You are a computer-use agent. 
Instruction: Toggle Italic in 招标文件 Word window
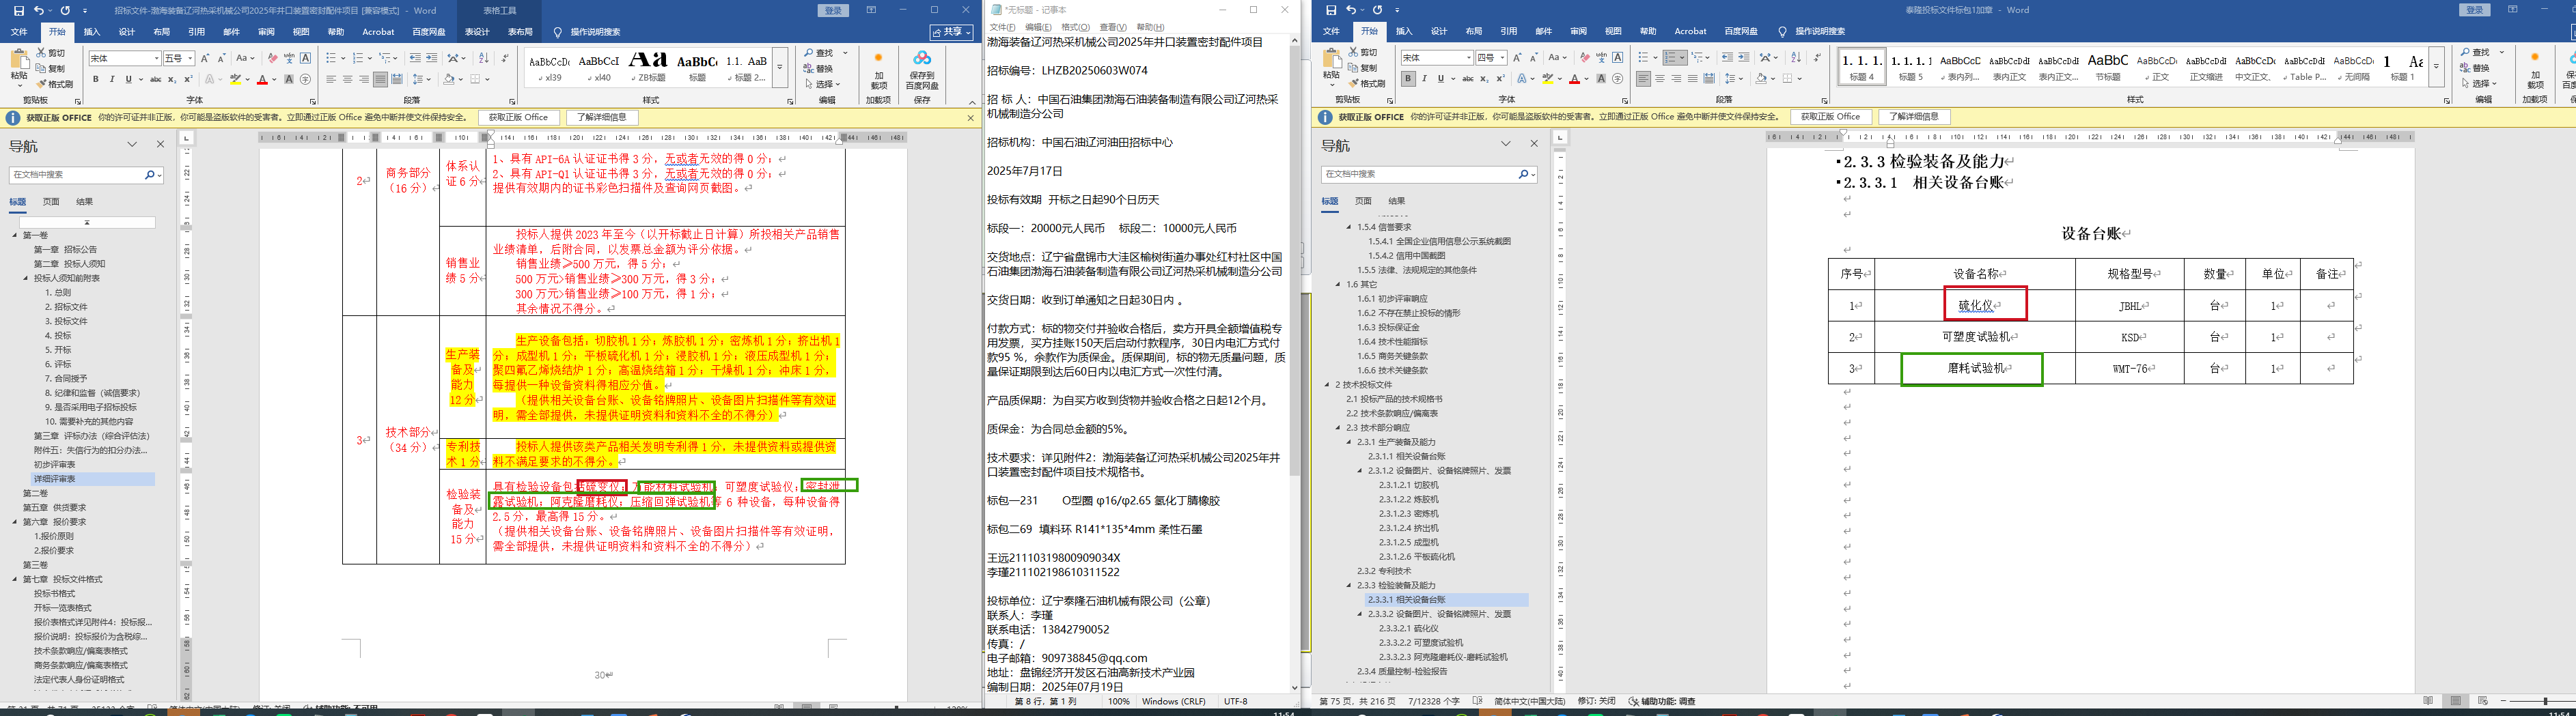tap(112, 80)
